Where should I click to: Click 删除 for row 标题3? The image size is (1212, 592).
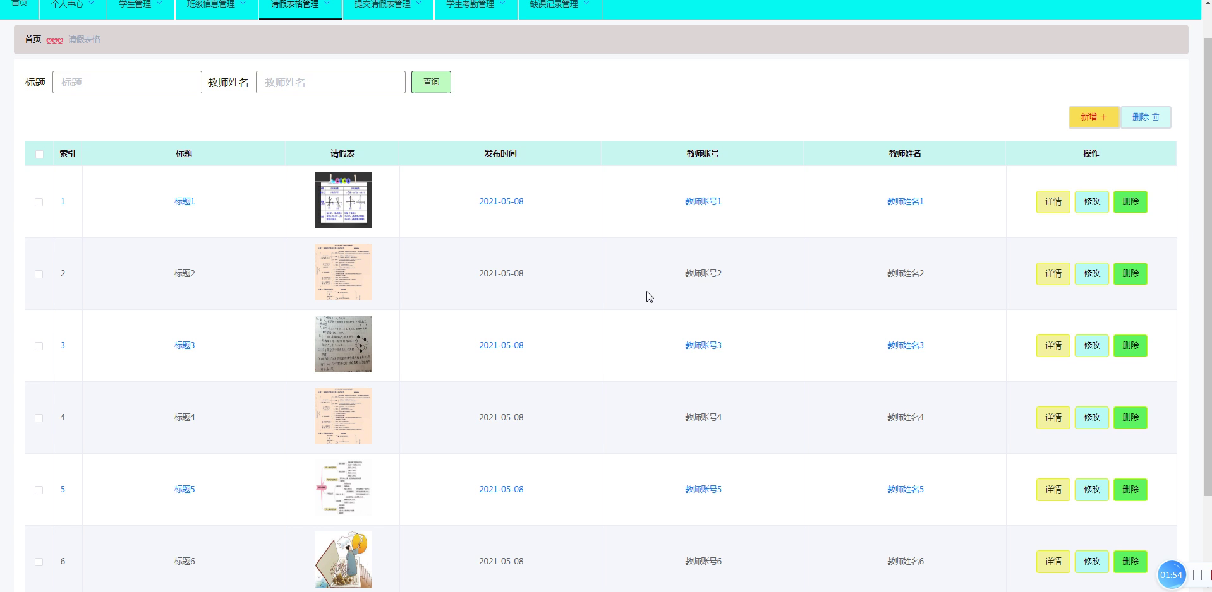click(1130, 346)
